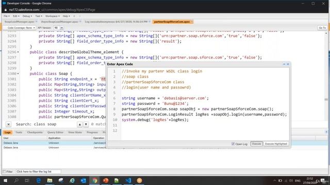
Task: Open the File menu
Action: click(x=6, y=16)
